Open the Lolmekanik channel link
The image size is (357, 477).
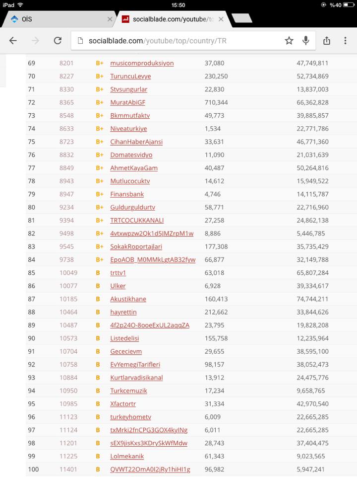tap(127, 456)
